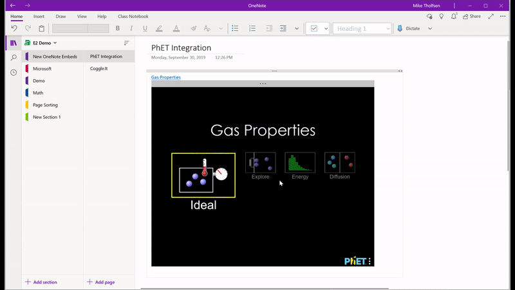Apply the font color

point(176,28)
